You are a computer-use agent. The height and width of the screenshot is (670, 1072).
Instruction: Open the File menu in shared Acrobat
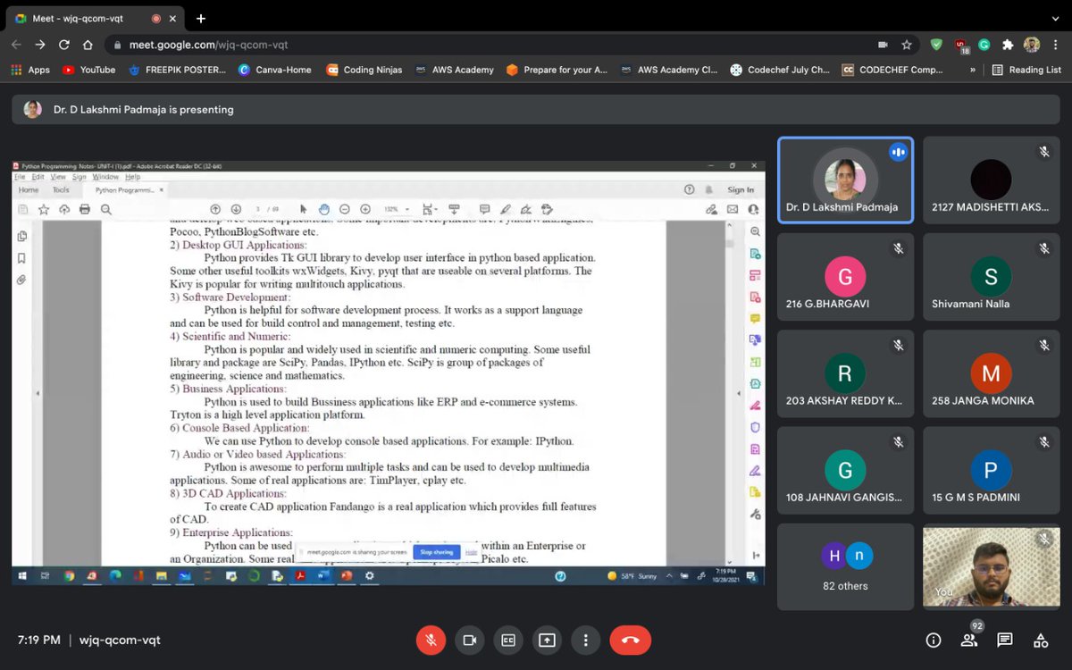point(20,177)
